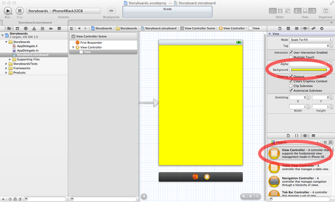Show the Project navigator

tap(9, 28)
